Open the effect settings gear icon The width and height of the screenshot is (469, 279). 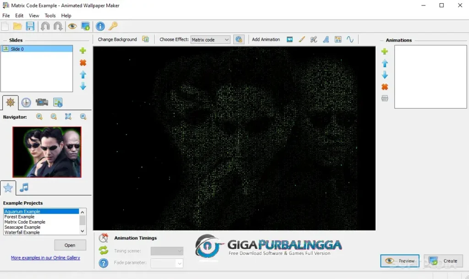tap(239, 39)
